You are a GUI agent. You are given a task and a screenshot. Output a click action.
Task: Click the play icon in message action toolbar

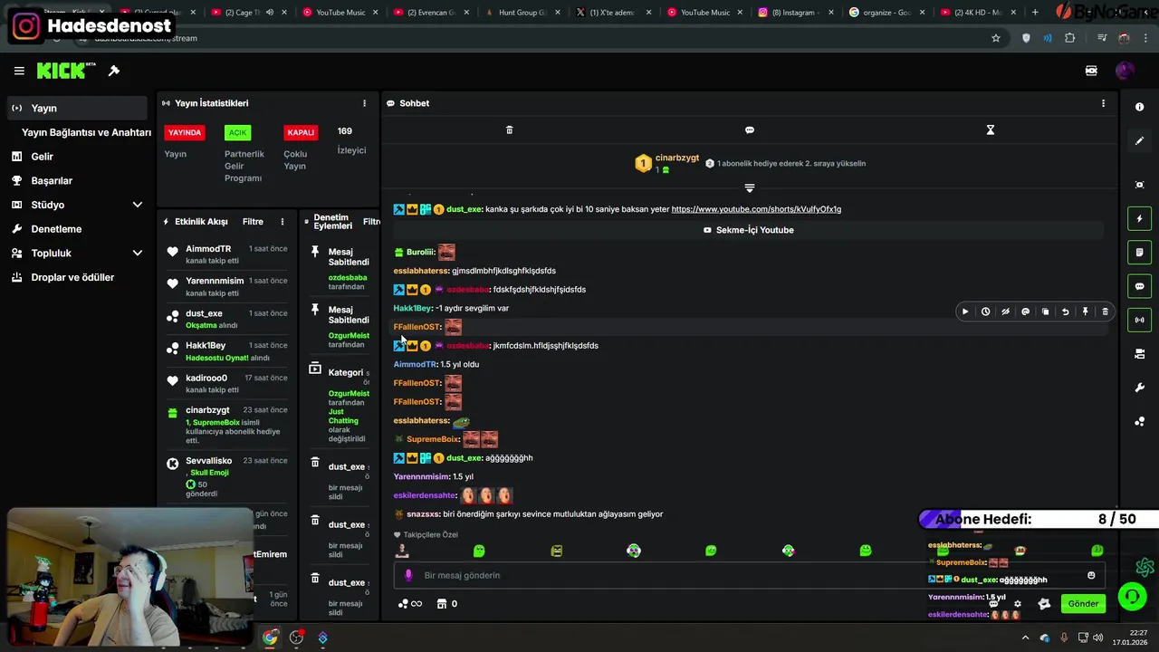965,312
